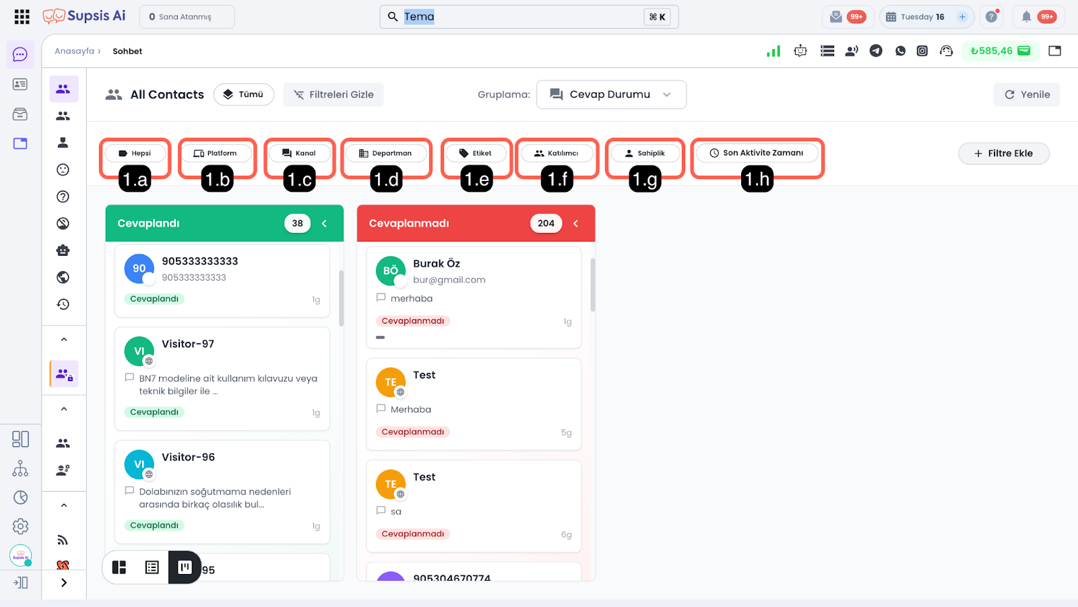Click the Instagram channel icon

tap(922, 51)
